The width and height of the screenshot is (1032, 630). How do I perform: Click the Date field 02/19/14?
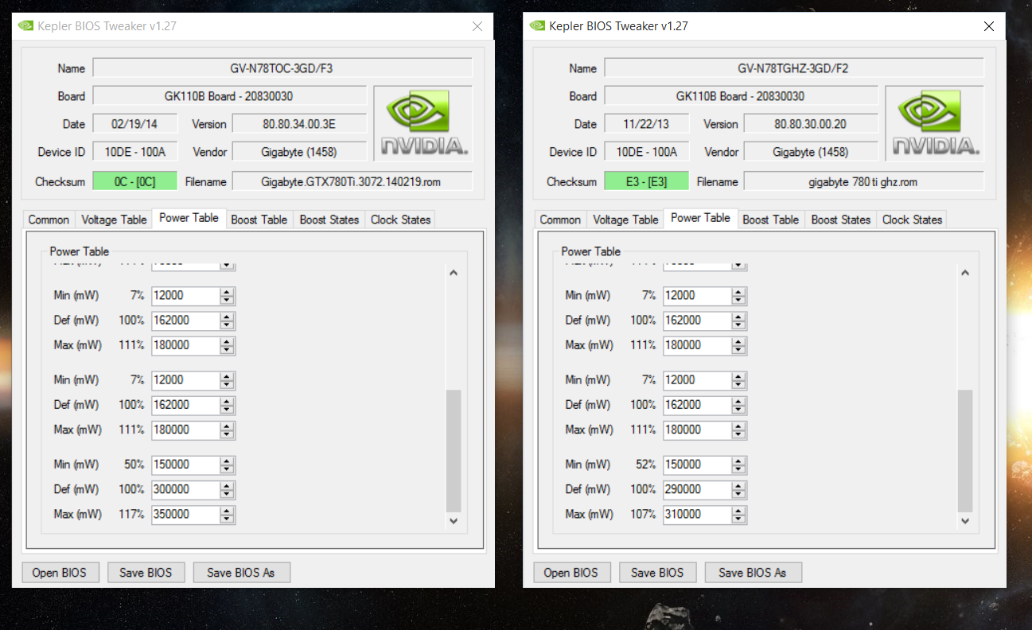pyautogui.click(x=135, y=124)
